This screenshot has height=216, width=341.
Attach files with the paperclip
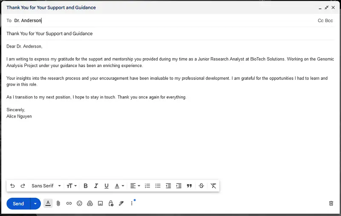58,203
